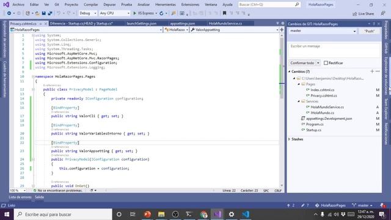
Task: Click the commit message input field
Action: coord(334,50)
